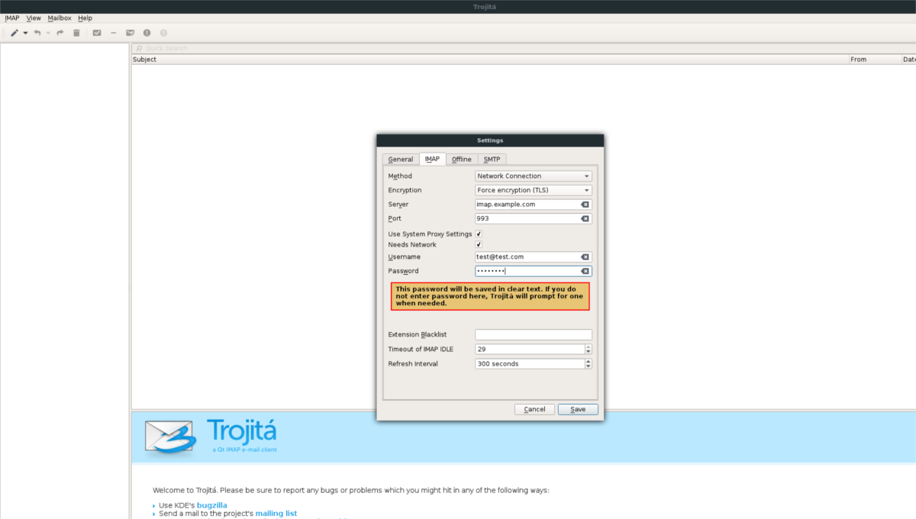
Task: Click the Timeout of IMAP IDLE field
Action: pos(529,349)
